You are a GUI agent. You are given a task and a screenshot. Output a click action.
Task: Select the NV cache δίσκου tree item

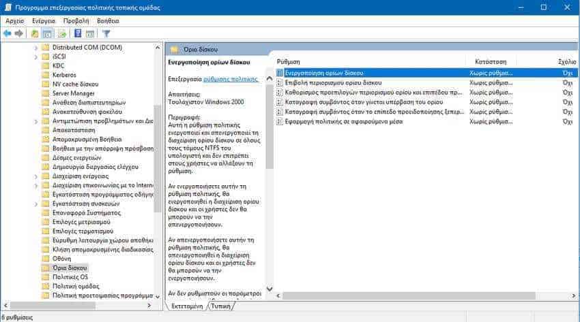pyautogui.click(x=76, y=84)
